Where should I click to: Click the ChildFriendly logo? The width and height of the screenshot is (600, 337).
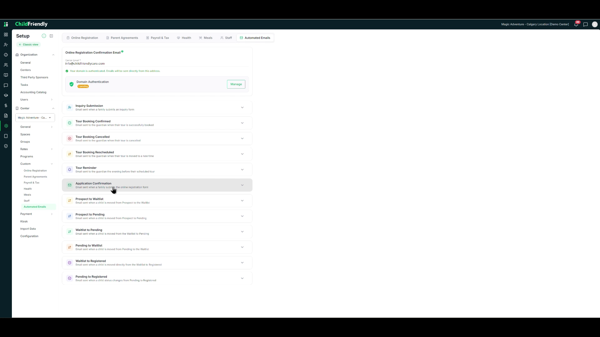pyautogui.click(x=31, y=24)
